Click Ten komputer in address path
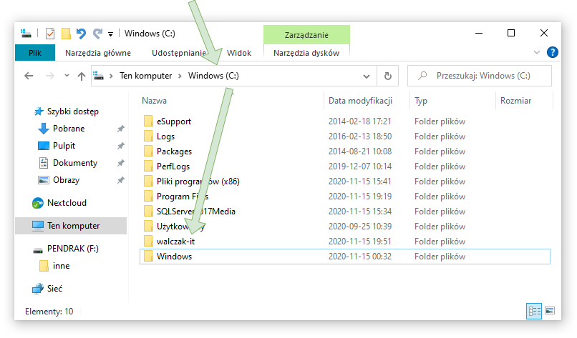 tap(146, 76)
